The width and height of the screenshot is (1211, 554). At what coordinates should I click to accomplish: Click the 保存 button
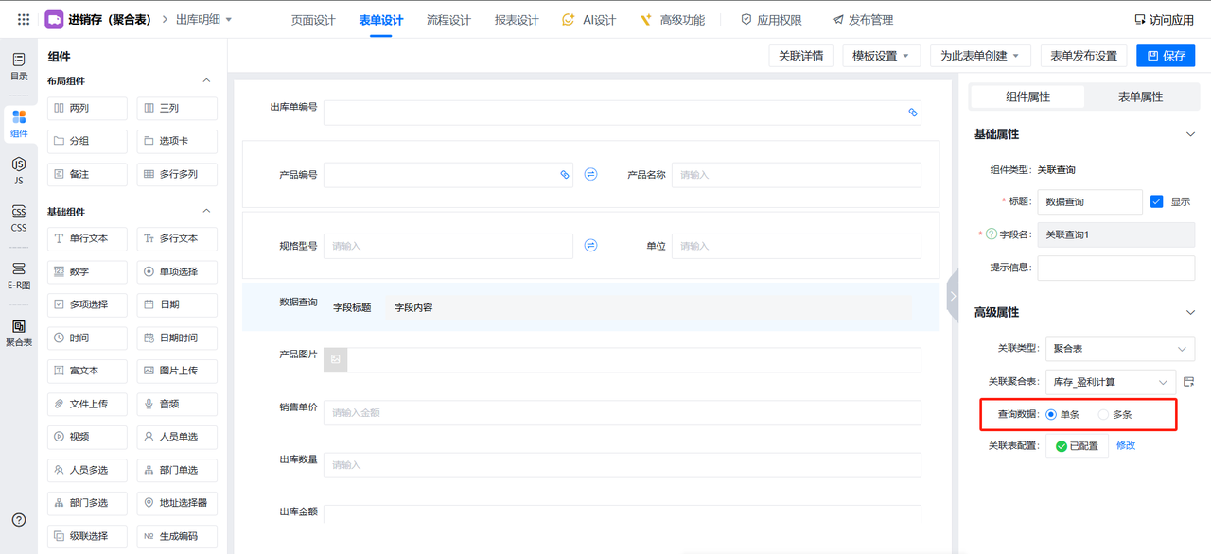pyautogui.click(x=1166, y=56)
